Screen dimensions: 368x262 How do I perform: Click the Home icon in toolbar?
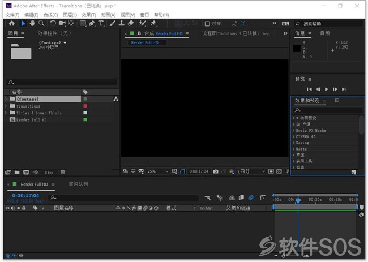tap(12, 23)
